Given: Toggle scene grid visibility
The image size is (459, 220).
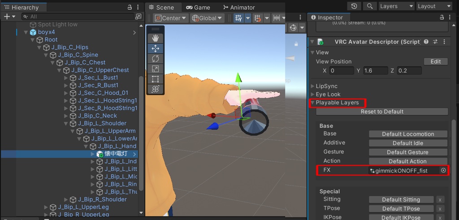Looking at the screenshot, I should point(238,18).
